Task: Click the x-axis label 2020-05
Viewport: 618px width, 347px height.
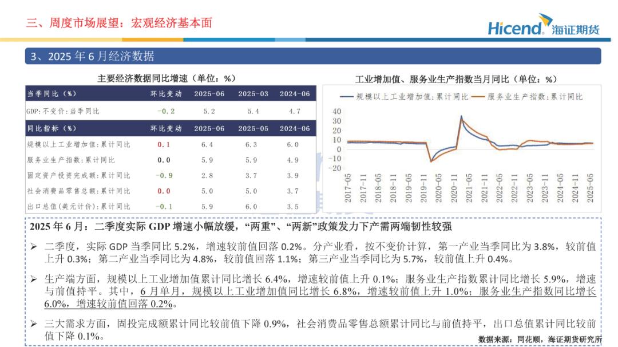Action: (439, 188)
